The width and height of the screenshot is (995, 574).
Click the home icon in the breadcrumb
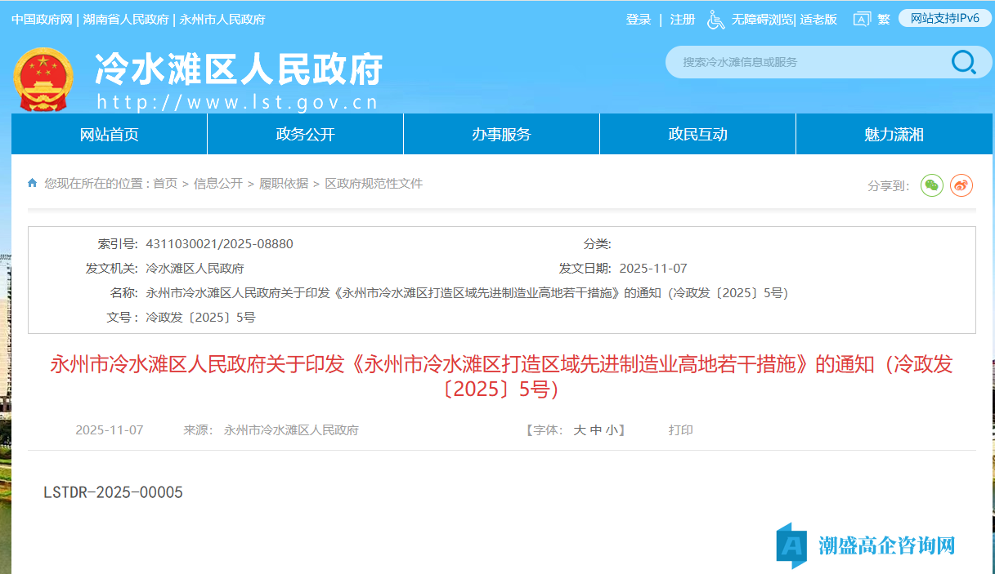[32, 184]
